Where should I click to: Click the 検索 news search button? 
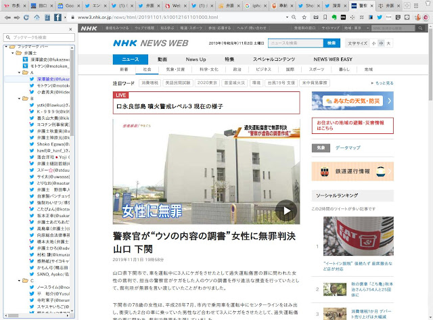[332, 43]
